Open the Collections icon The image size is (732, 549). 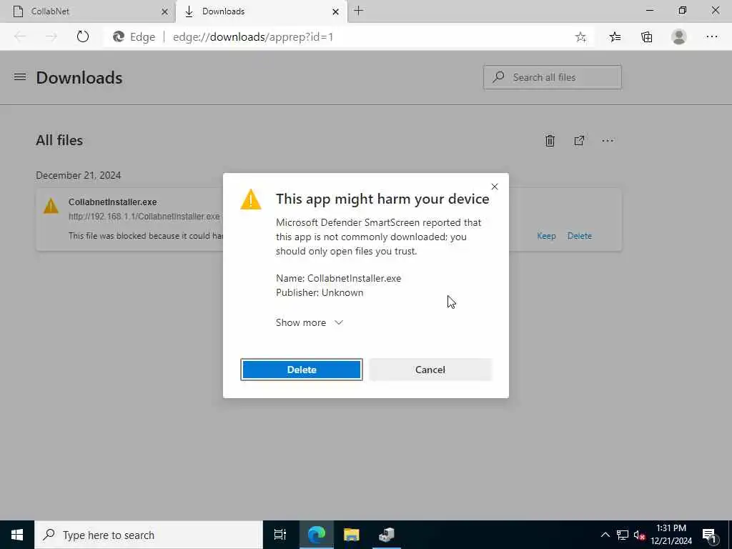[x=646, y=37]
